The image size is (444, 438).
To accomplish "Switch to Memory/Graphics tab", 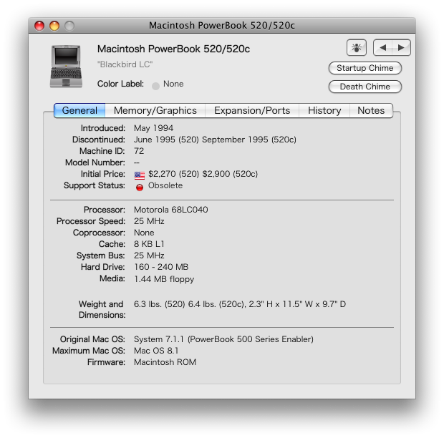I will tap(155, 110).
